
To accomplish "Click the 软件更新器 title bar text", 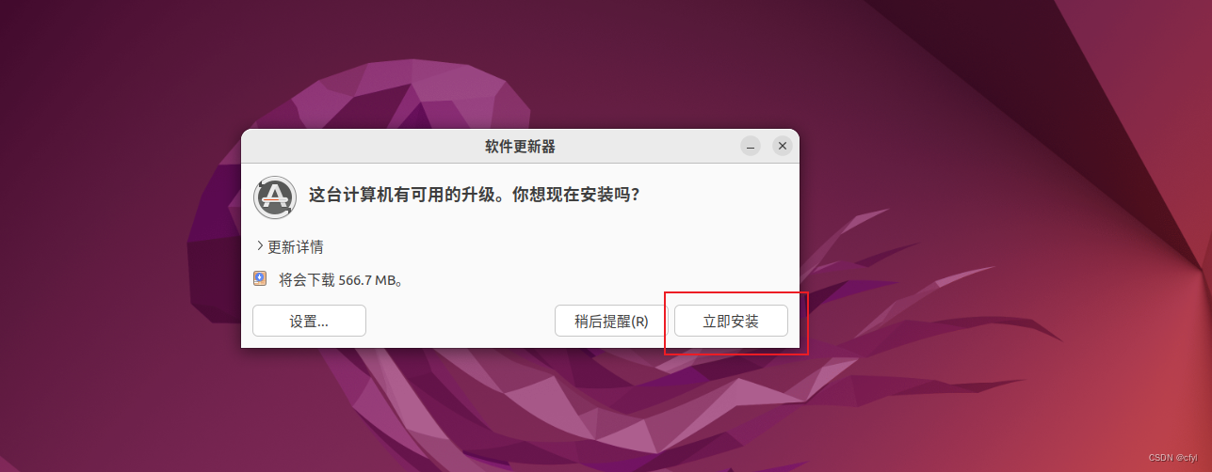I will coord(520,147).
